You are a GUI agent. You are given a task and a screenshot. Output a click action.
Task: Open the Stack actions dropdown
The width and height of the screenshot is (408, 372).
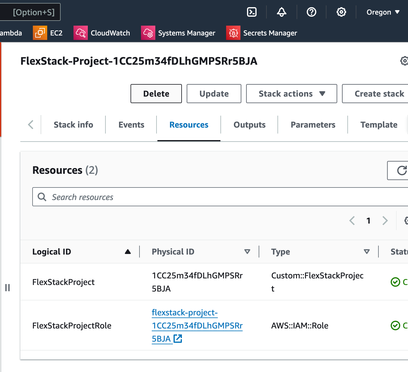tap(291, 94)
